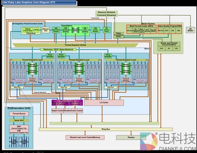The image size is (197, 153).
Task: Select the L3 Cache block
Action: coord(104,103)
